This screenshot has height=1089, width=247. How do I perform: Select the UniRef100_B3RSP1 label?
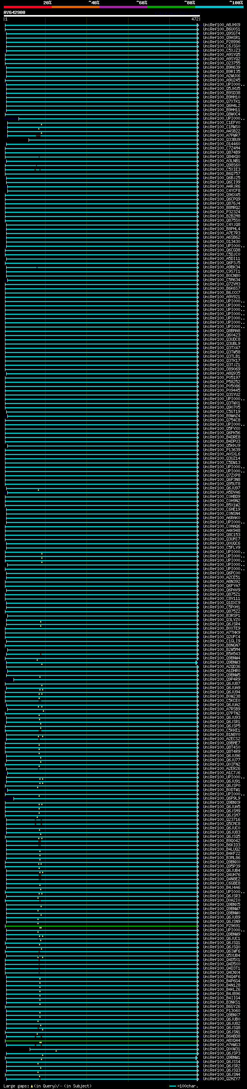coord(221,615)
